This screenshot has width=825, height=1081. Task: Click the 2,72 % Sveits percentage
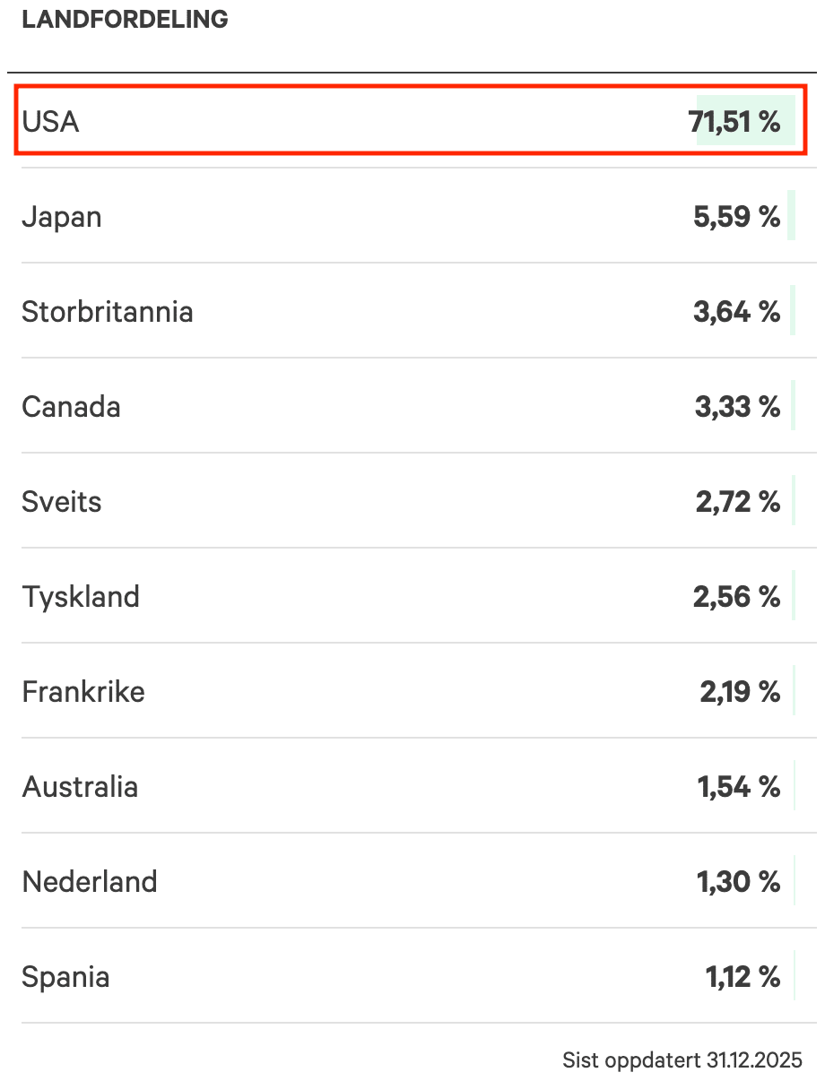(737, 502)
